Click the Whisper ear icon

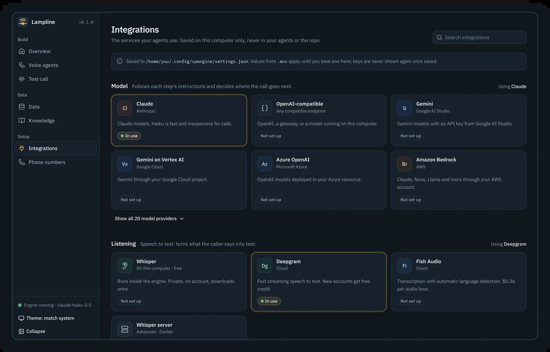pos(125,266)
